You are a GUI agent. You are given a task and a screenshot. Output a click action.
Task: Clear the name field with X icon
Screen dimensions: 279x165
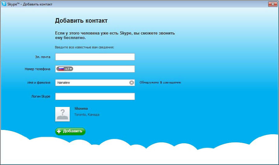click(131, 83)
